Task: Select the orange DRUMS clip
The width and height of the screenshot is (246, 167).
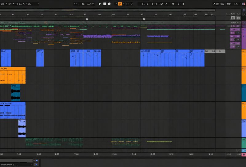Action: (x=13, y=75)
